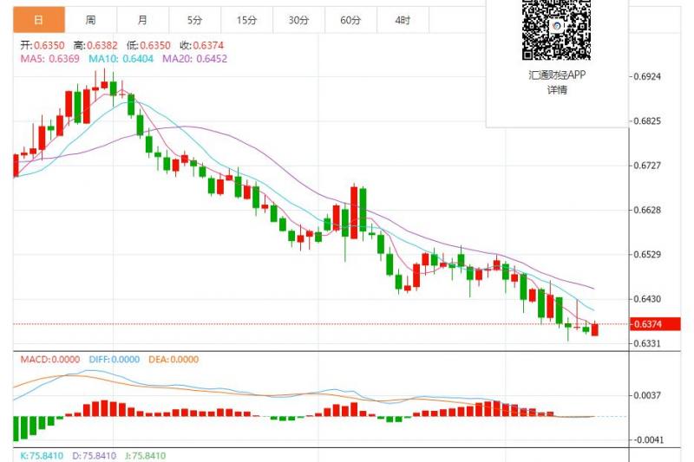The height and width of the screenshot is (462, 694).
Task: Click the MA10: 0.6404 indicator label
Action: (121, 59)
